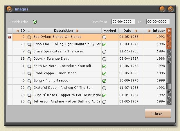Sort by Integer column sort arrows
Viewport: 180px width, 131px height.
(x=149, y=31)
